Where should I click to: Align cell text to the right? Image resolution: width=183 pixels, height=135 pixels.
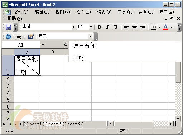click(x=143, y=27)
